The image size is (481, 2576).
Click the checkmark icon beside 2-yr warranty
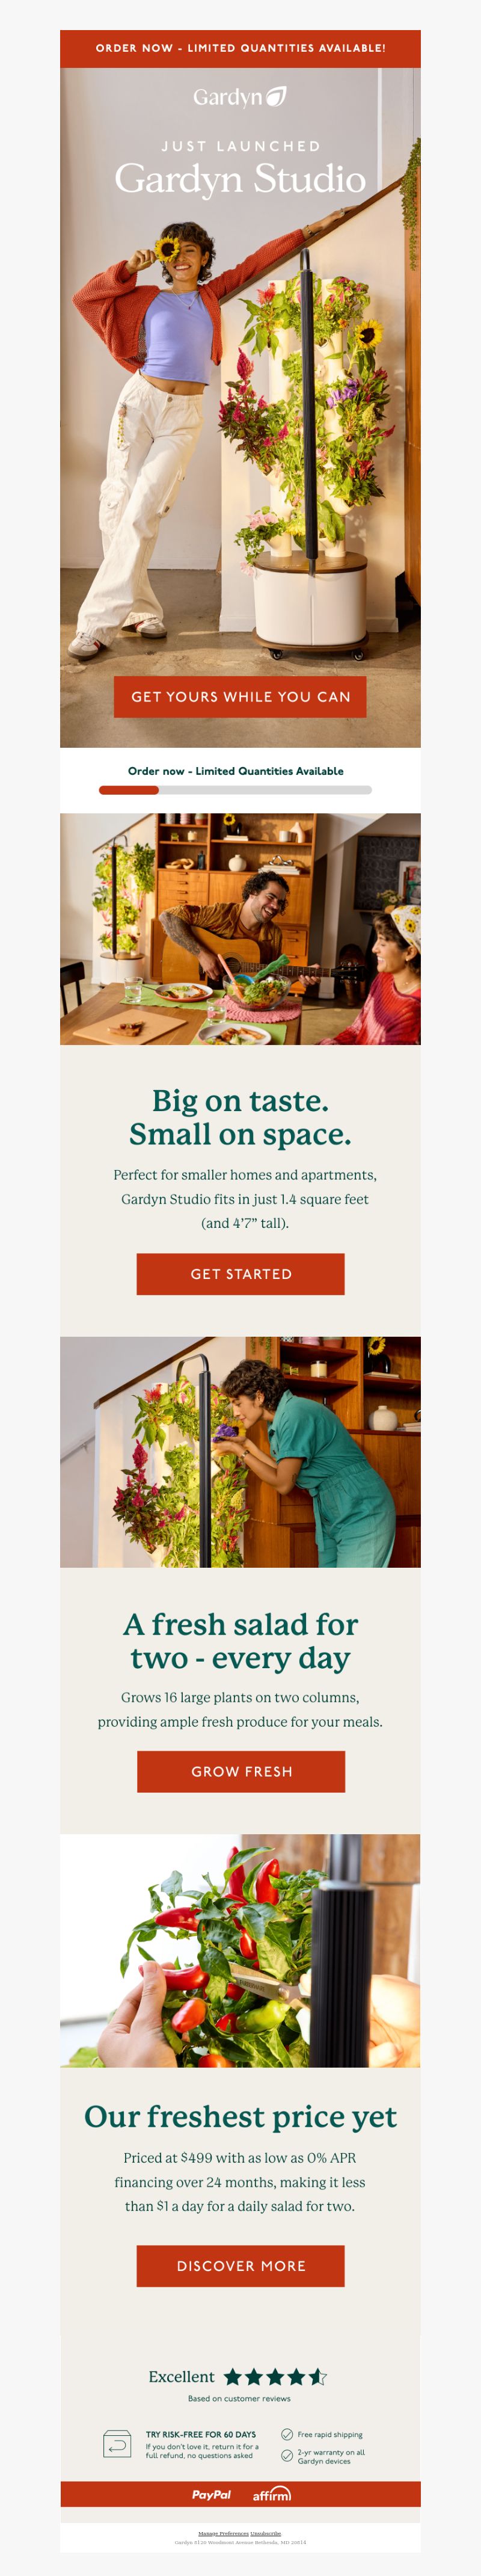[287, 2455]
